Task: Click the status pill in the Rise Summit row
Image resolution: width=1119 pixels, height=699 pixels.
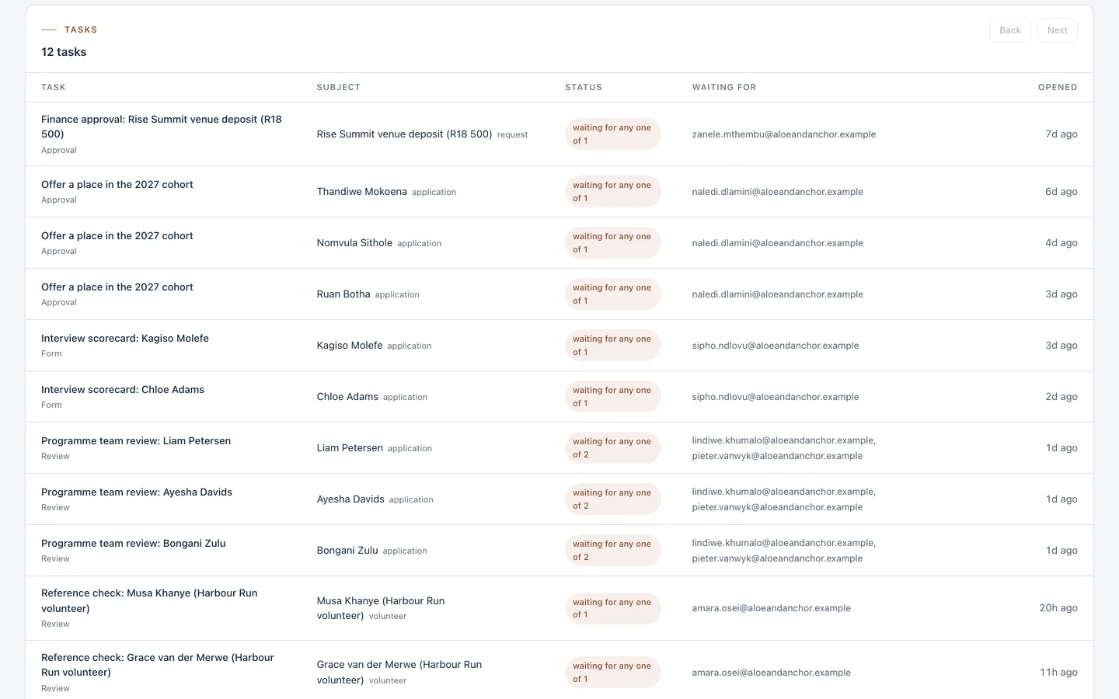Action: click(612, 134)
